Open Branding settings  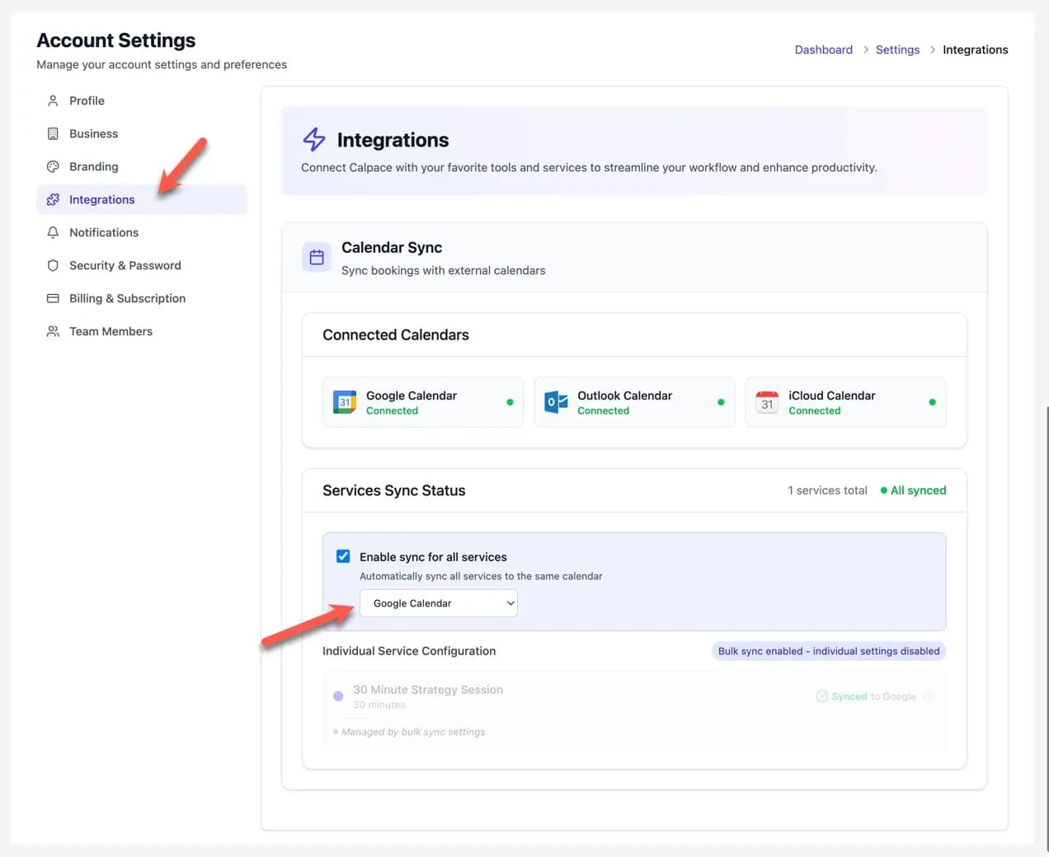click(x=142, y=166)
